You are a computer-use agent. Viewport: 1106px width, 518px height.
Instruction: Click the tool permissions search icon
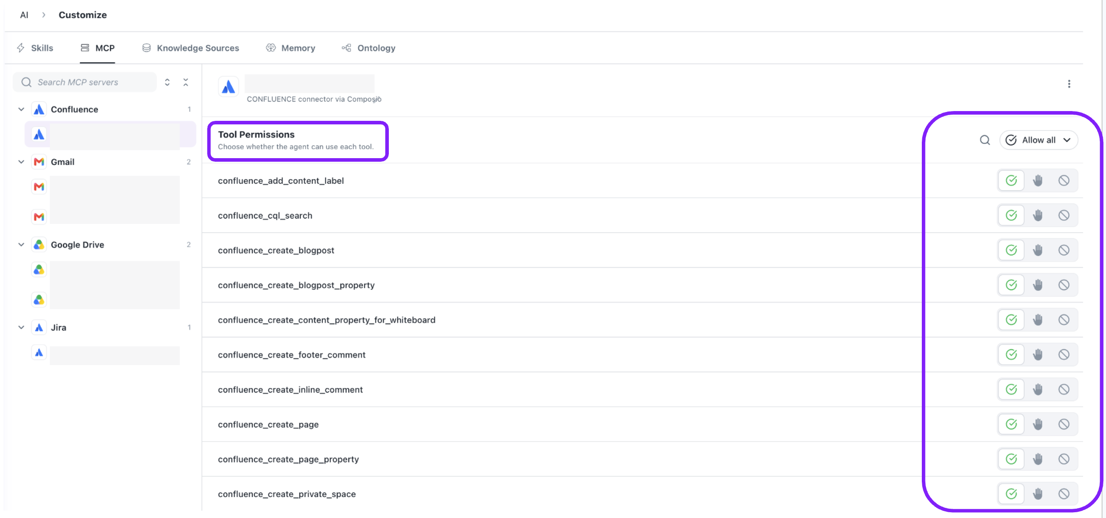point(985,140)
